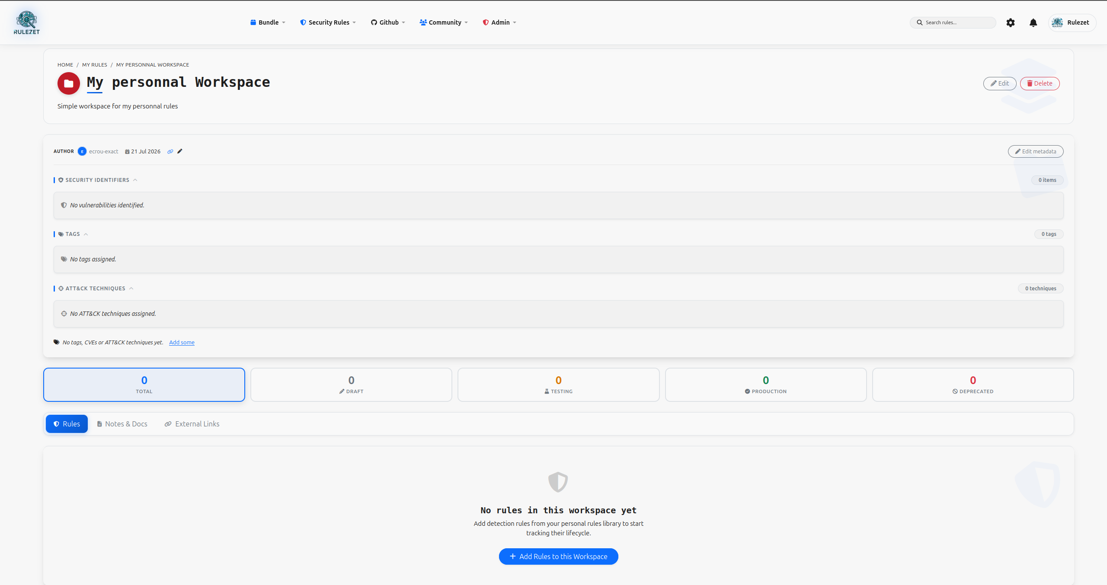Open the Rulezet user profile menu
This screenshot has height=585, width=1107.
tap(1072, 22)
